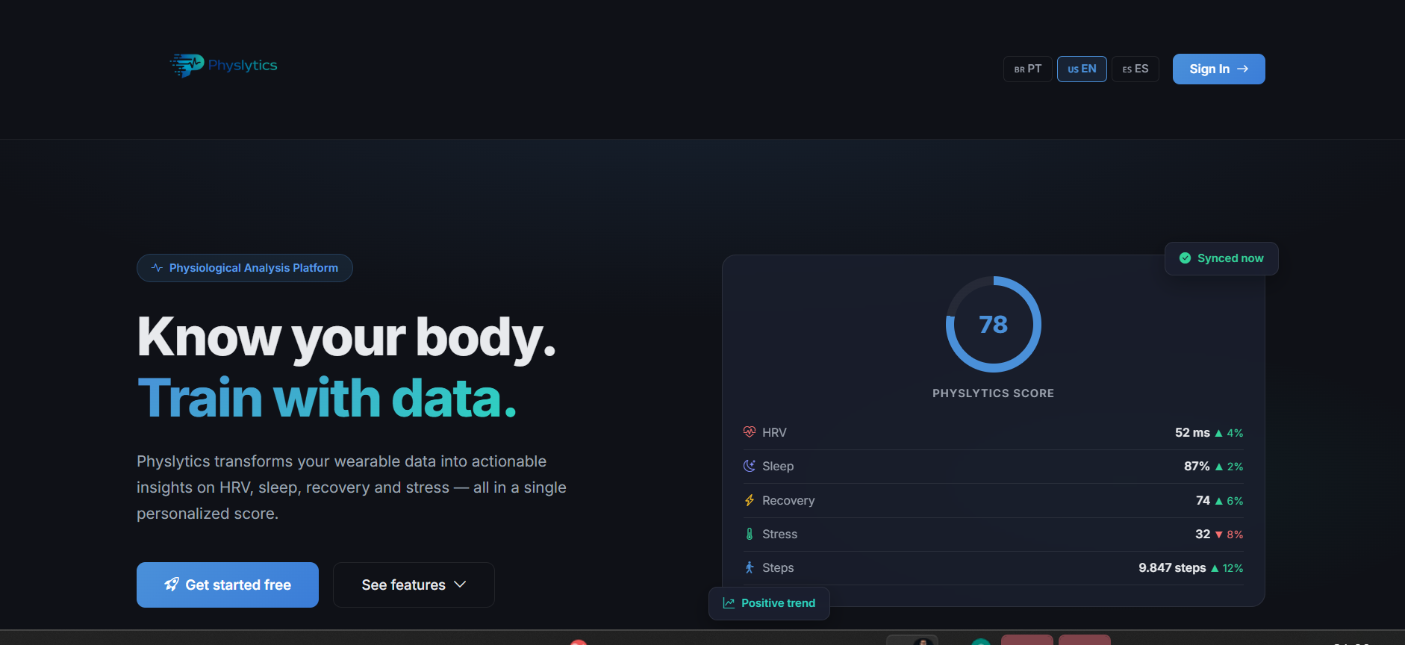This screenshot has width=1405, height=645.
Task: Switch language to Portuguese PT
Action: point(1028,69)
